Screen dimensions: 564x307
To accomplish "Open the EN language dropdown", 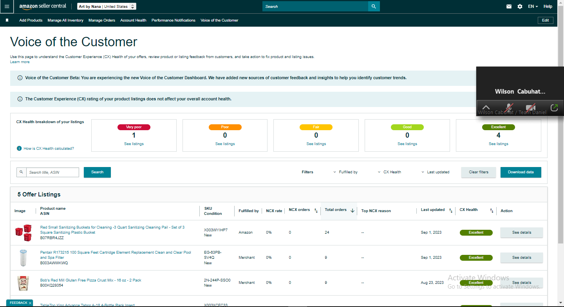I will pos(533,7).
